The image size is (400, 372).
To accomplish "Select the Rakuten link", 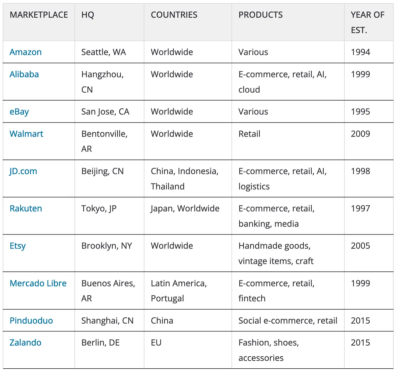I will [26, 208].
